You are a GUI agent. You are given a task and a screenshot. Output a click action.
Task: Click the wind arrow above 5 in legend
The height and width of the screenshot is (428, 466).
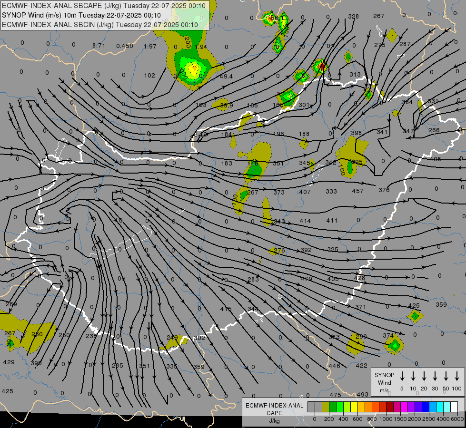coord(402,376)
